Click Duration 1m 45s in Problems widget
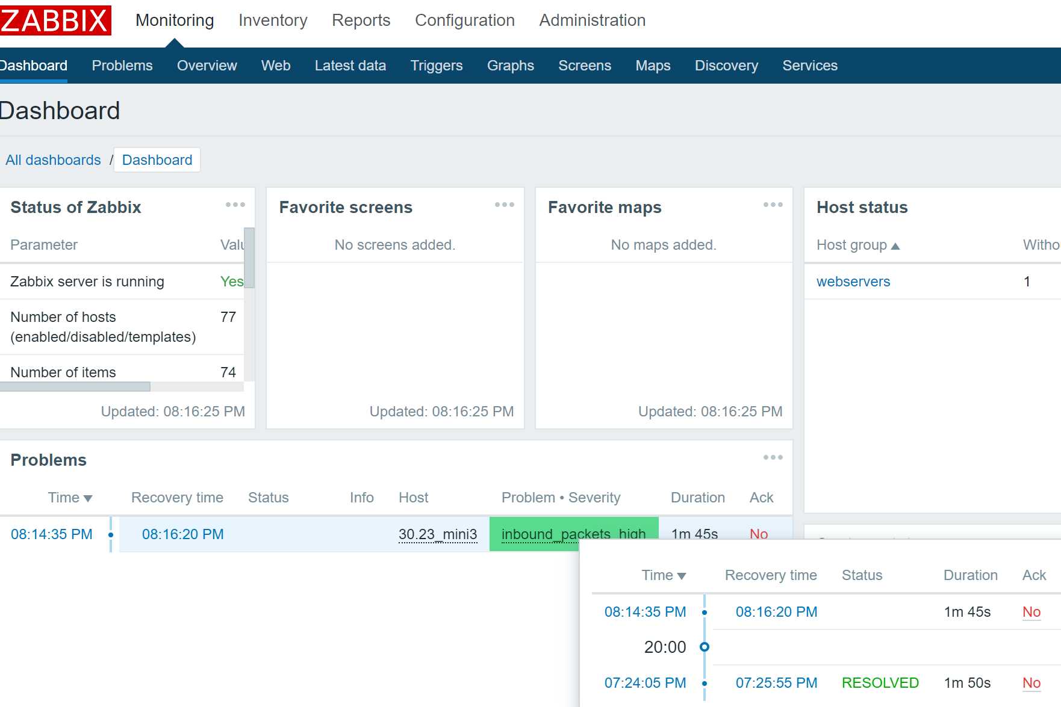Image resolution: width=1061 pixels, height=707 pixels. (x=695, y=534)
